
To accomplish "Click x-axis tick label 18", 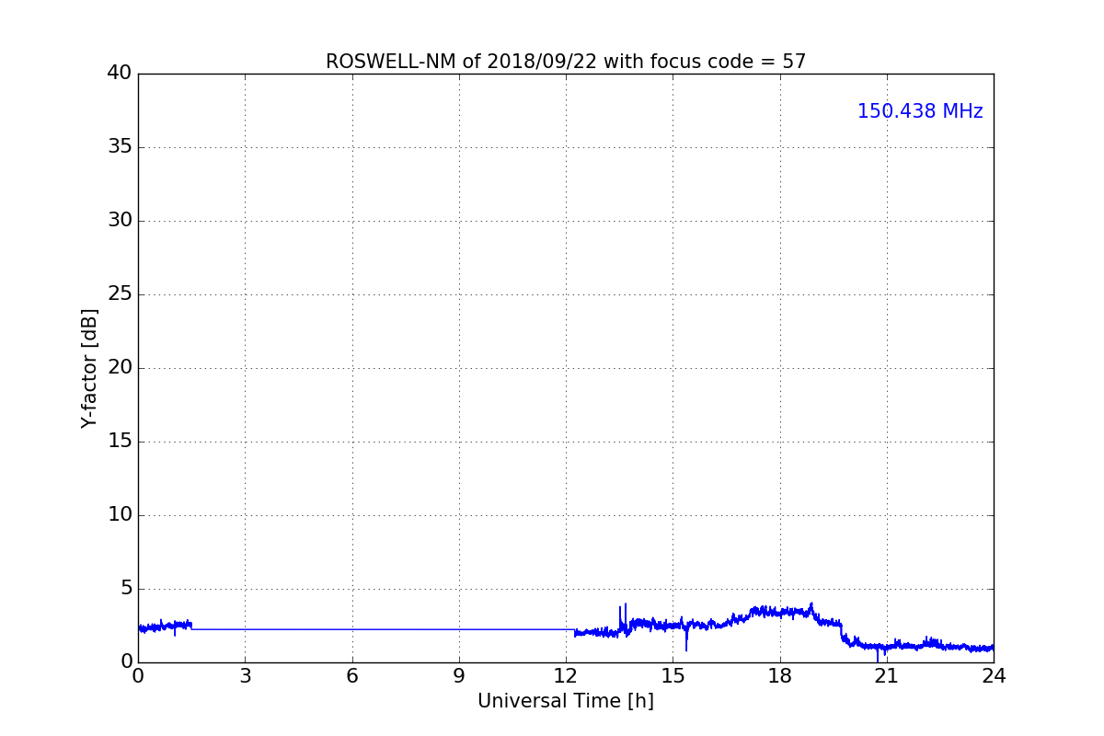I will tap(780, 676).
